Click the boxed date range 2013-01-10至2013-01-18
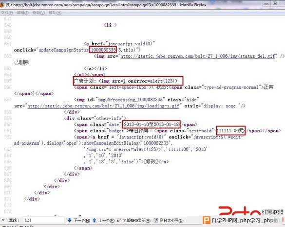Image resolution: width=285 pixels, height=227 pixels. [x=152, y=124]
